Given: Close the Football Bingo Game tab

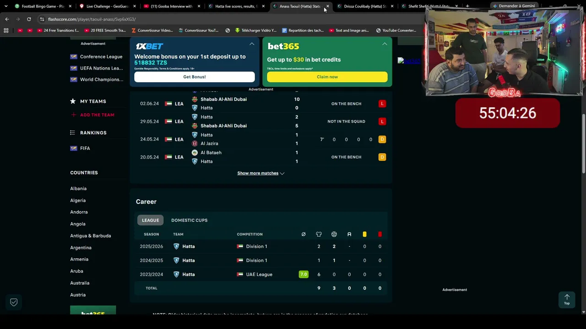Looking at the screenshot, I should click(x=70, y=6).
